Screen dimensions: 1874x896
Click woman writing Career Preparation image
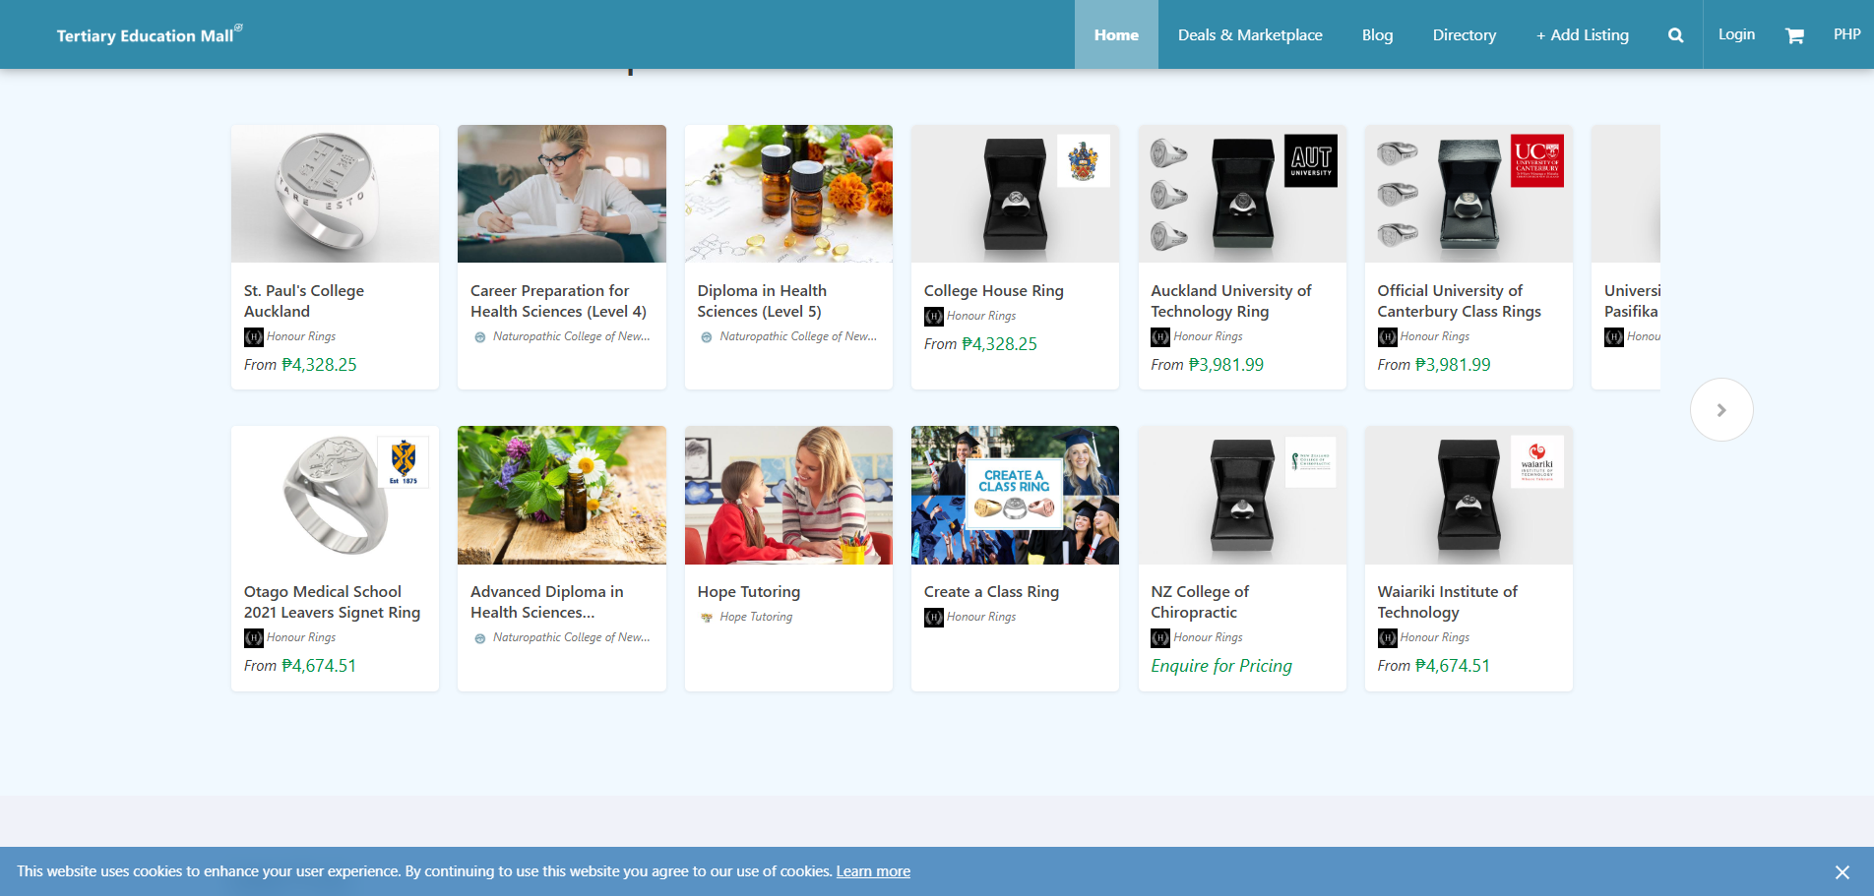tap(562, 194)
